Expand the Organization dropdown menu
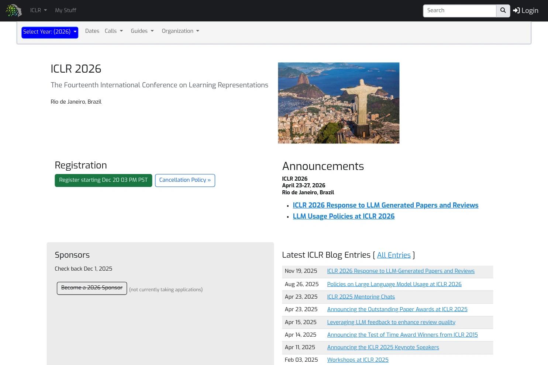The height and width of the screenshot is (365, 548). (x=180, y=31)
